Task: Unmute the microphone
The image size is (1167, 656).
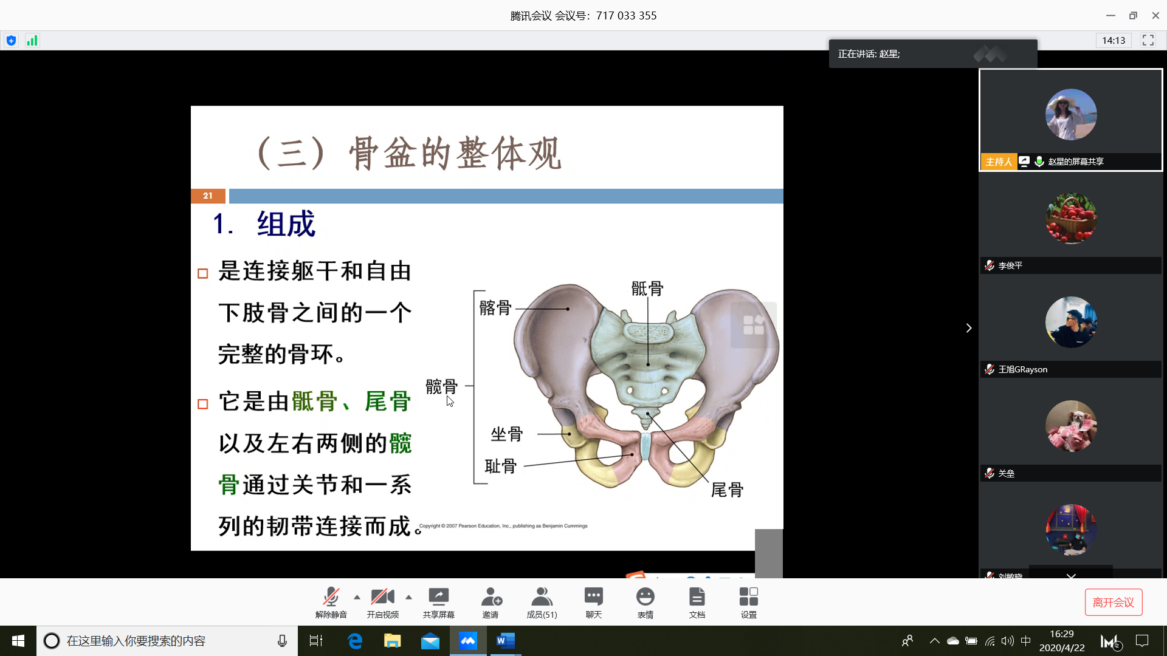Action: coord(331,601)
